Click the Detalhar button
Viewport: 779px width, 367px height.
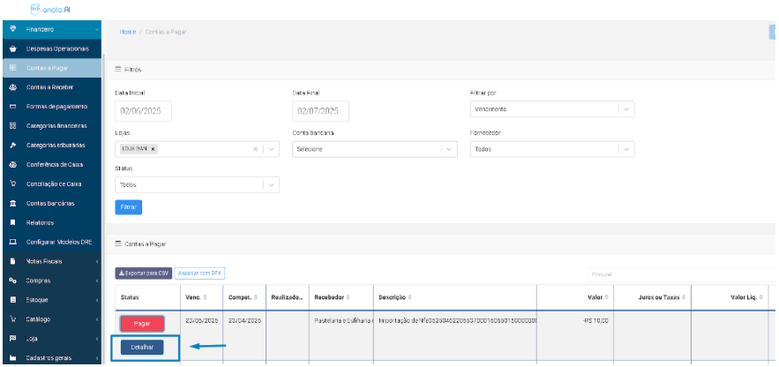(142, 348)
